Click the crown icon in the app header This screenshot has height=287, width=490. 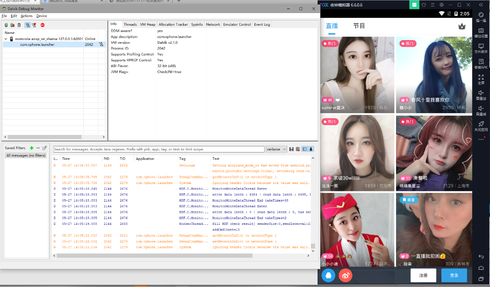coord(462,26)
